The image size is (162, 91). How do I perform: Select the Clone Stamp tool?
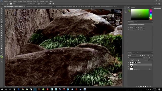(x=2, y=26)
